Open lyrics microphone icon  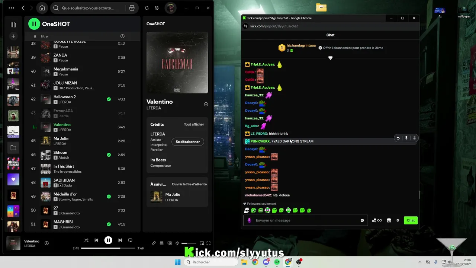[154, 243]
